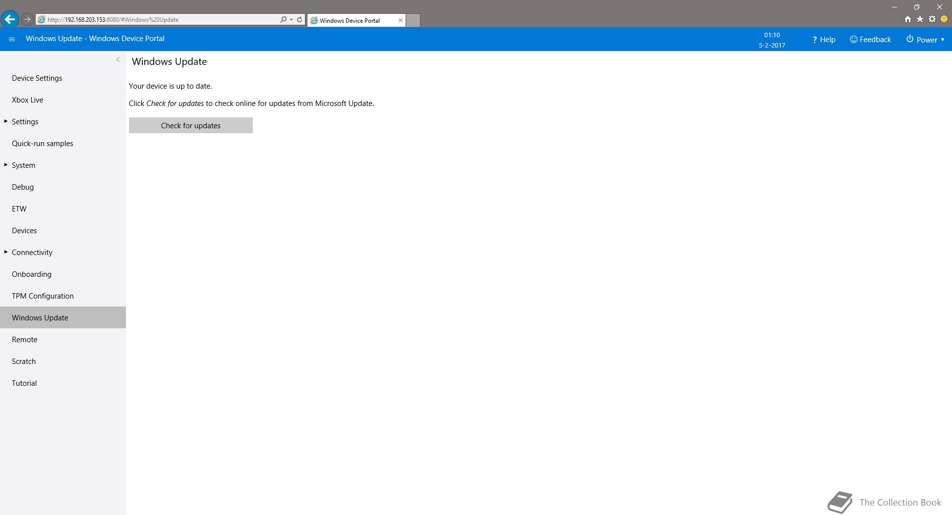Click the date 5-2-2017 in header
Screen dimensions: 952x515
[x=772, y=45]
